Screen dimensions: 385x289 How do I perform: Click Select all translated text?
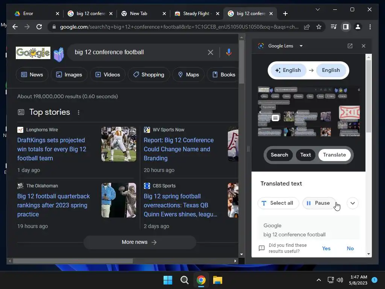tap(278, 203)
